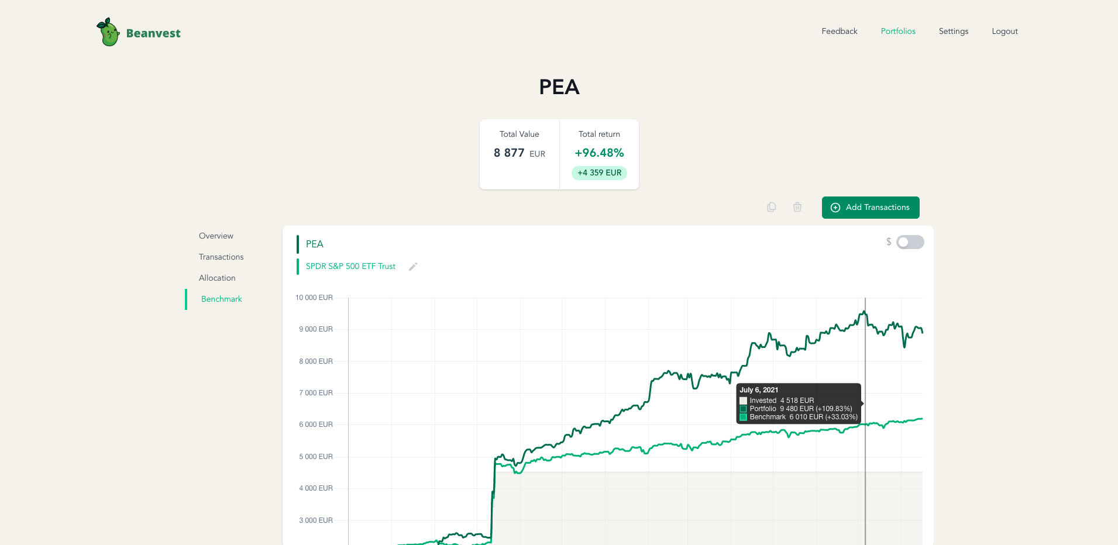Screen dimensions: 1118x545
Task: Click the plus circle inside Add Transactions
Action: (834, 208)
